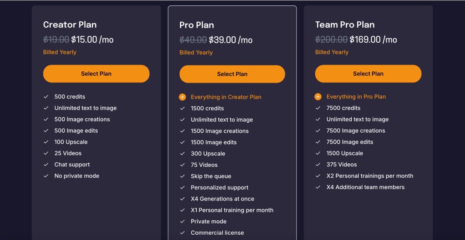
Task: Click the checkmark next to Commercial license
Action: 182,233
